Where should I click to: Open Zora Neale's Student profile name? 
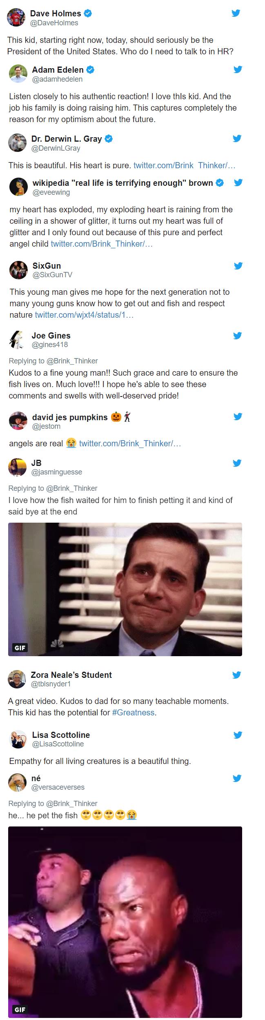[71, 675]
